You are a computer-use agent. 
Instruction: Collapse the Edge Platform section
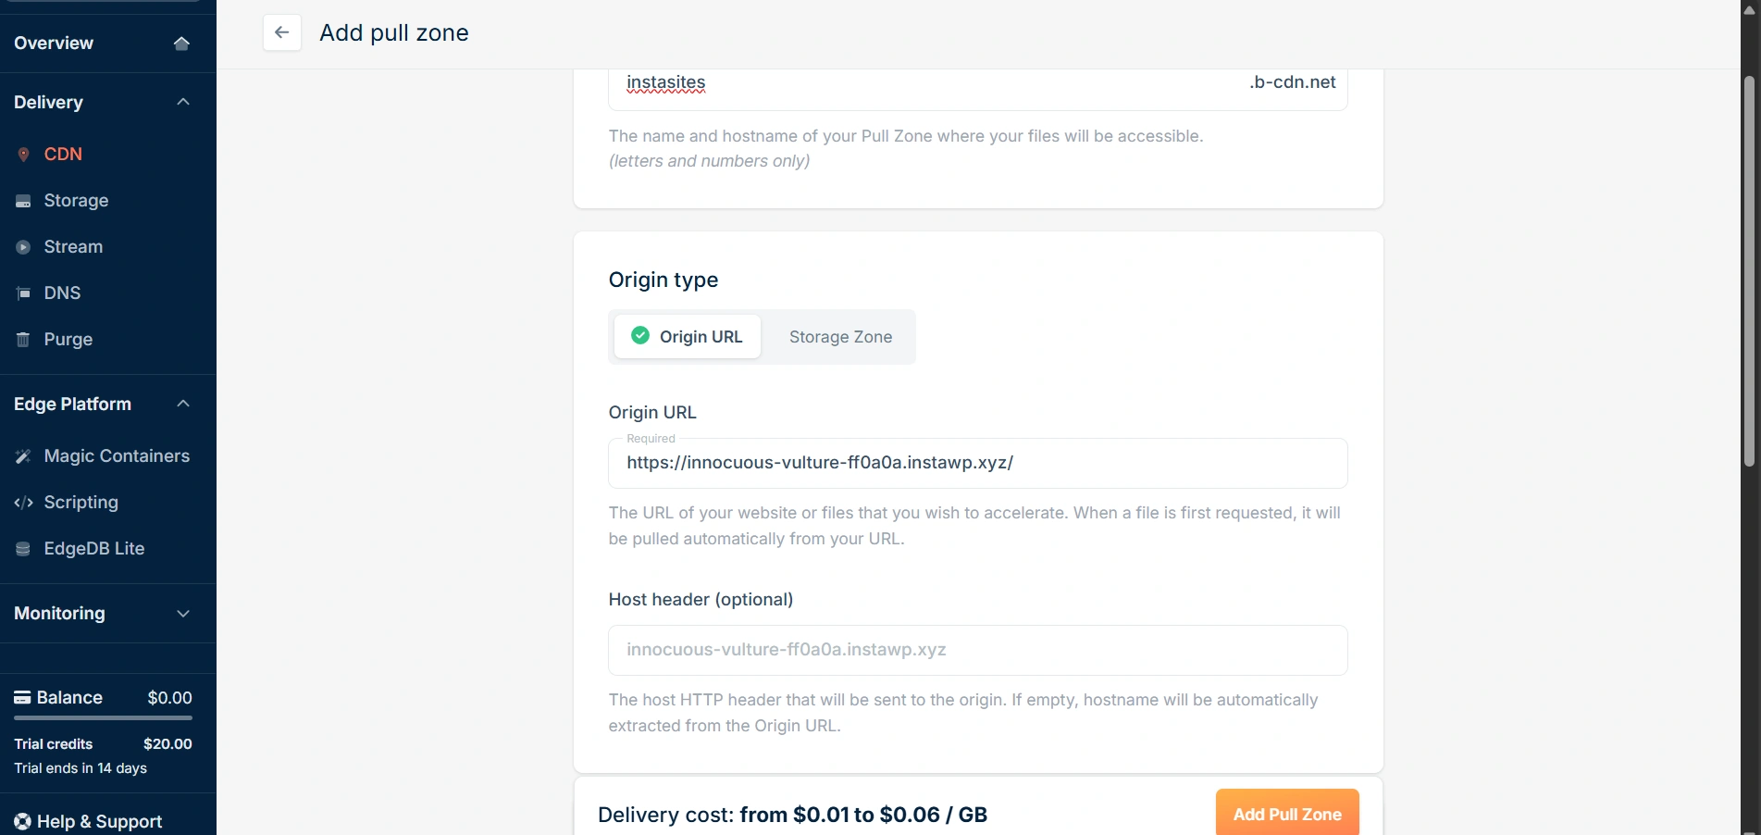(182, 404)
